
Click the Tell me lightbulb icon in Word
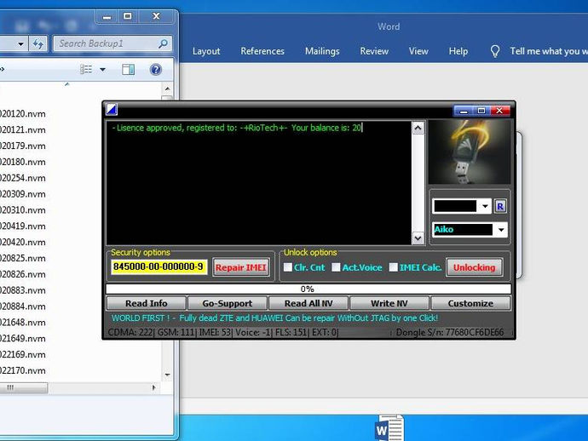(x=495, y=51)
